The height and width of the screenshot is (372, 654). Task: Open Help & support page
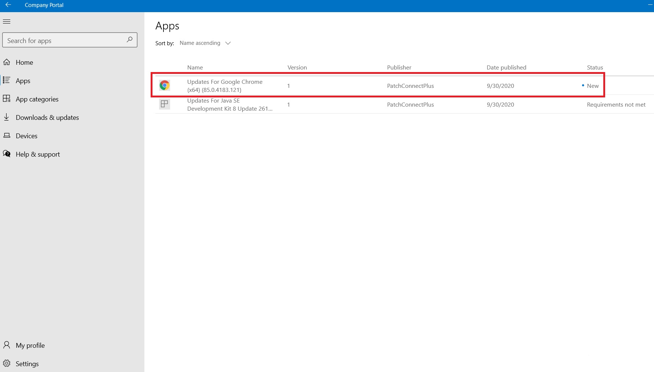pos(37,154)
